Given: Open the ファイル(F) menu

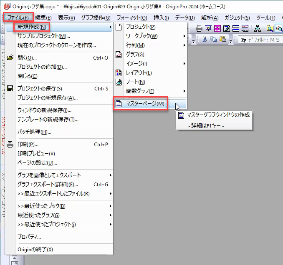Looking at the screenshot, I should [x=18, y=17].
